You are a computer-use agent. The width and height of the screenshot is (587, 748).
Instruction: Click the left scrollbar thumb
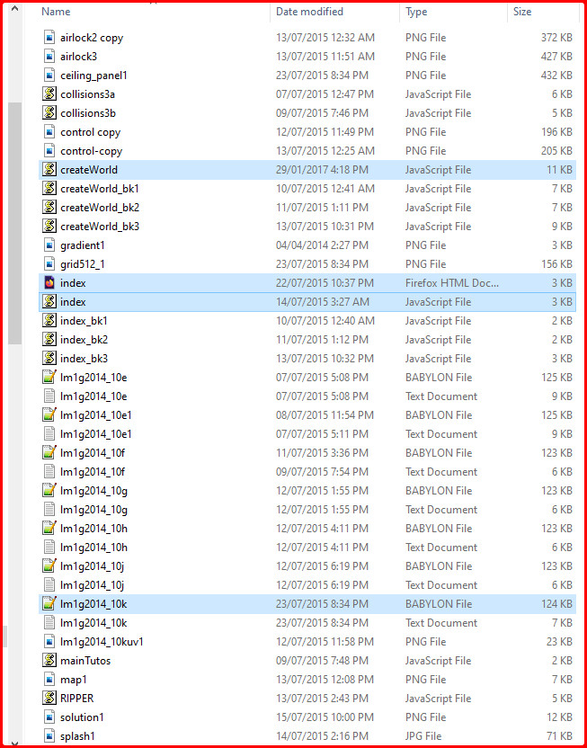pos(14,223)
